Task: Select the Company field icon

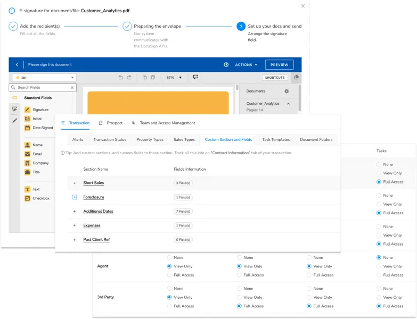Action: click(x=27, y=163)
